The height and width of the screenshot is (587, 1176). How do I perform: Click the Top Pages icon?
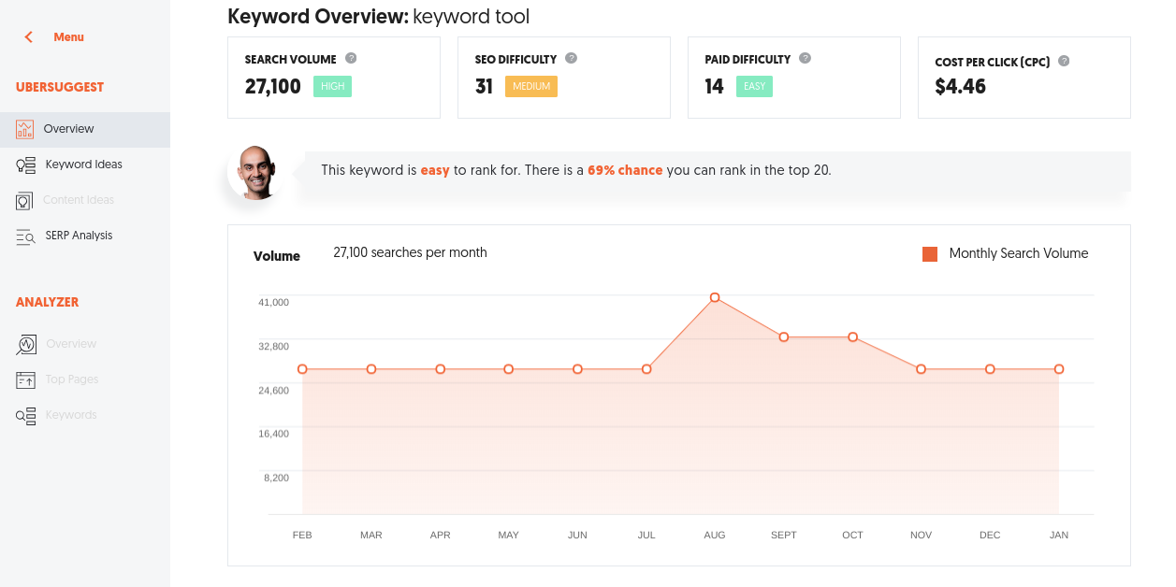click(x=26, y=380)
